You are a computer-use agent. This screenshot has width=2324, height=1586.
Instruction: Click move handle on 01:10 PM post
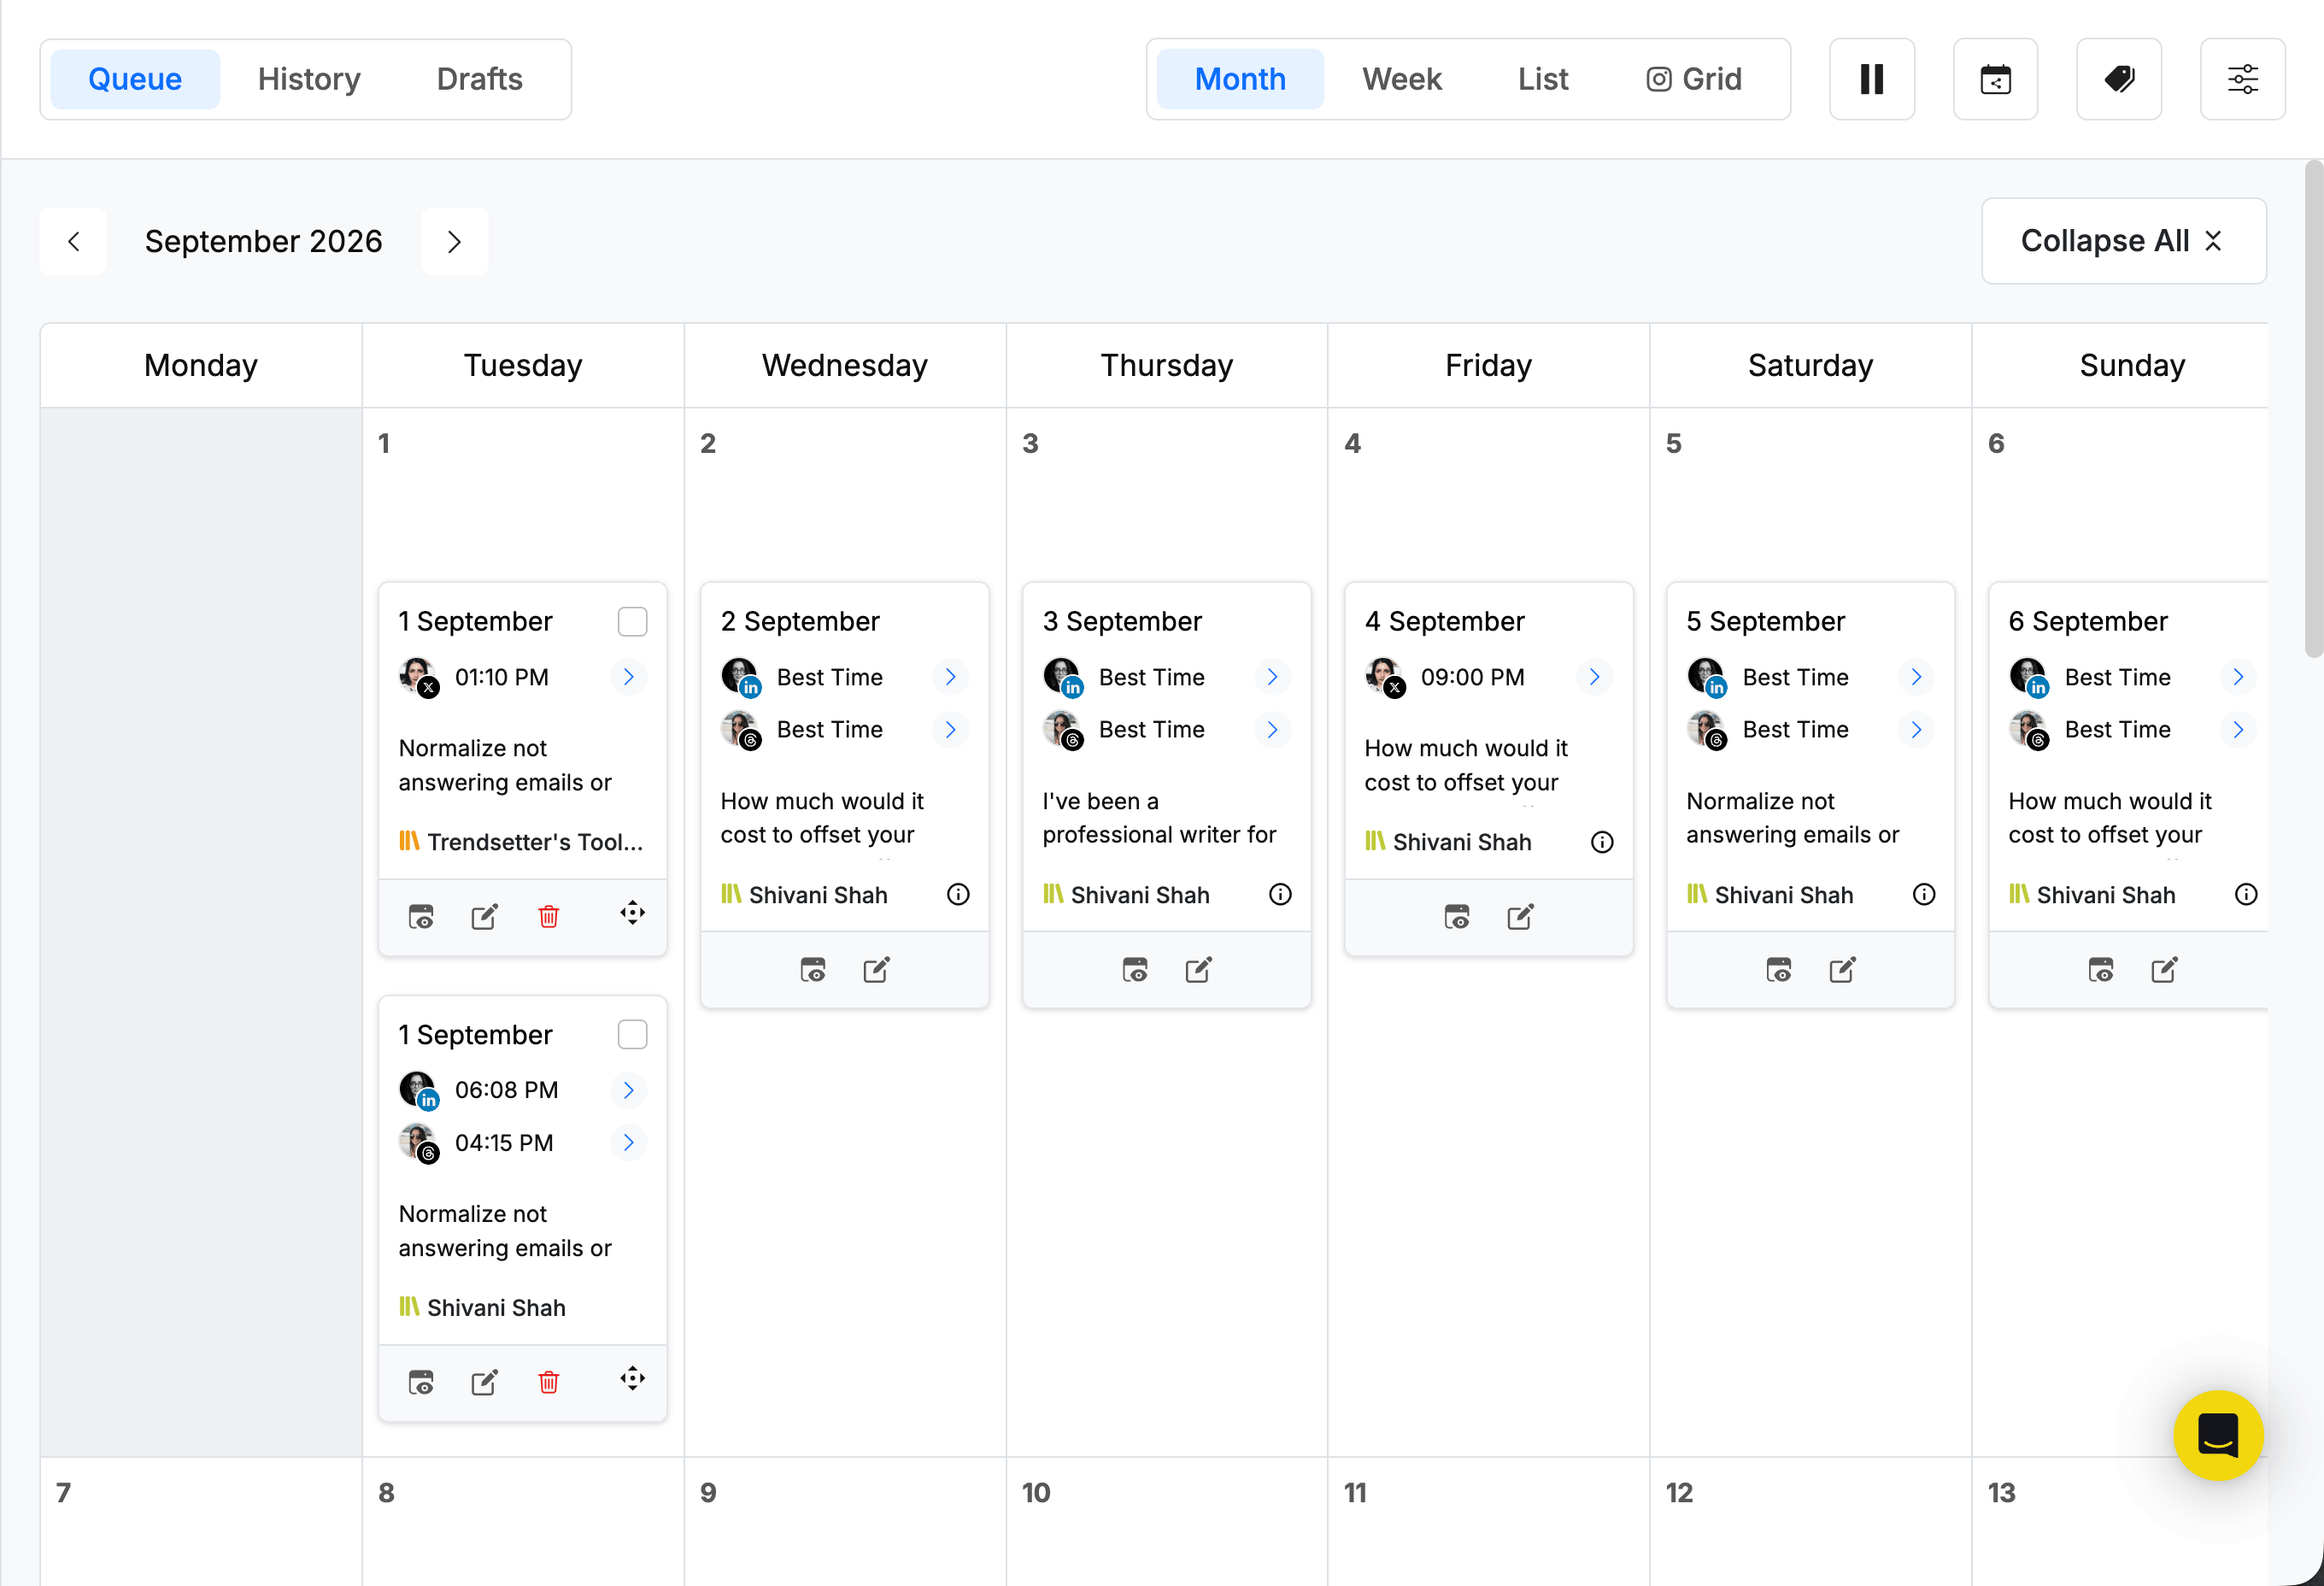[632, 913]
